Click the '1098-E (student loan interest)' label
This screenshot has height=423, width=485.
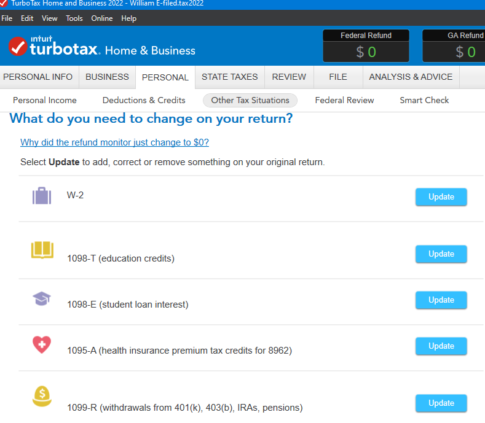click(x=128, y=305)
